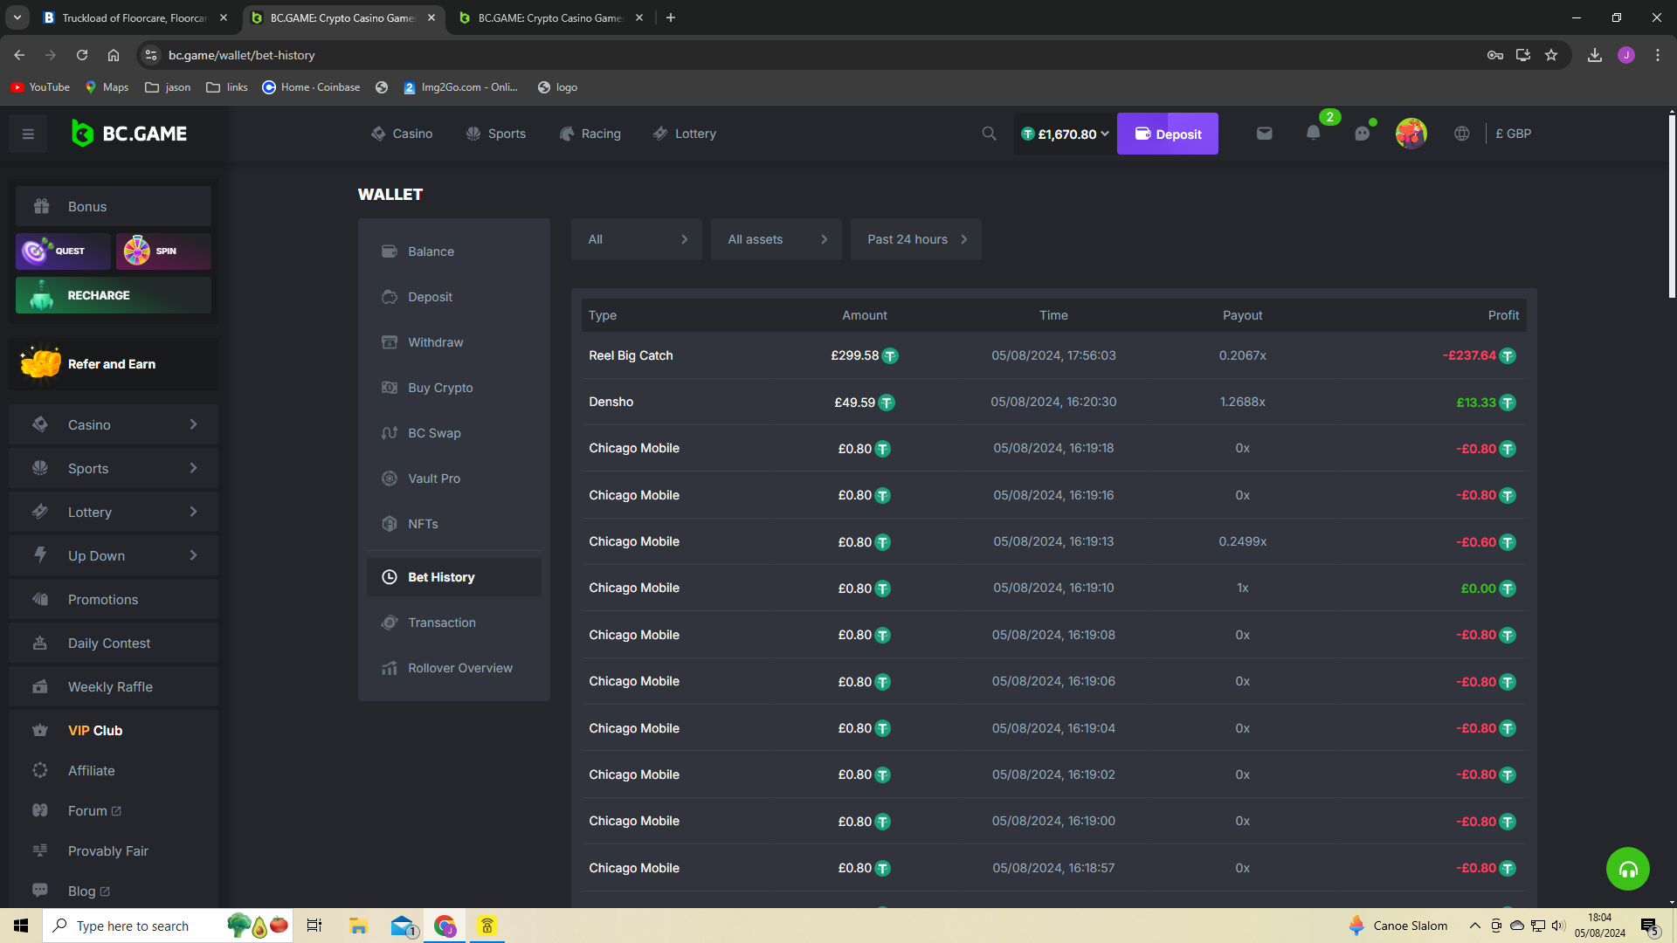
Task: Open the Sports top navigation item
Action: point(495,134)
